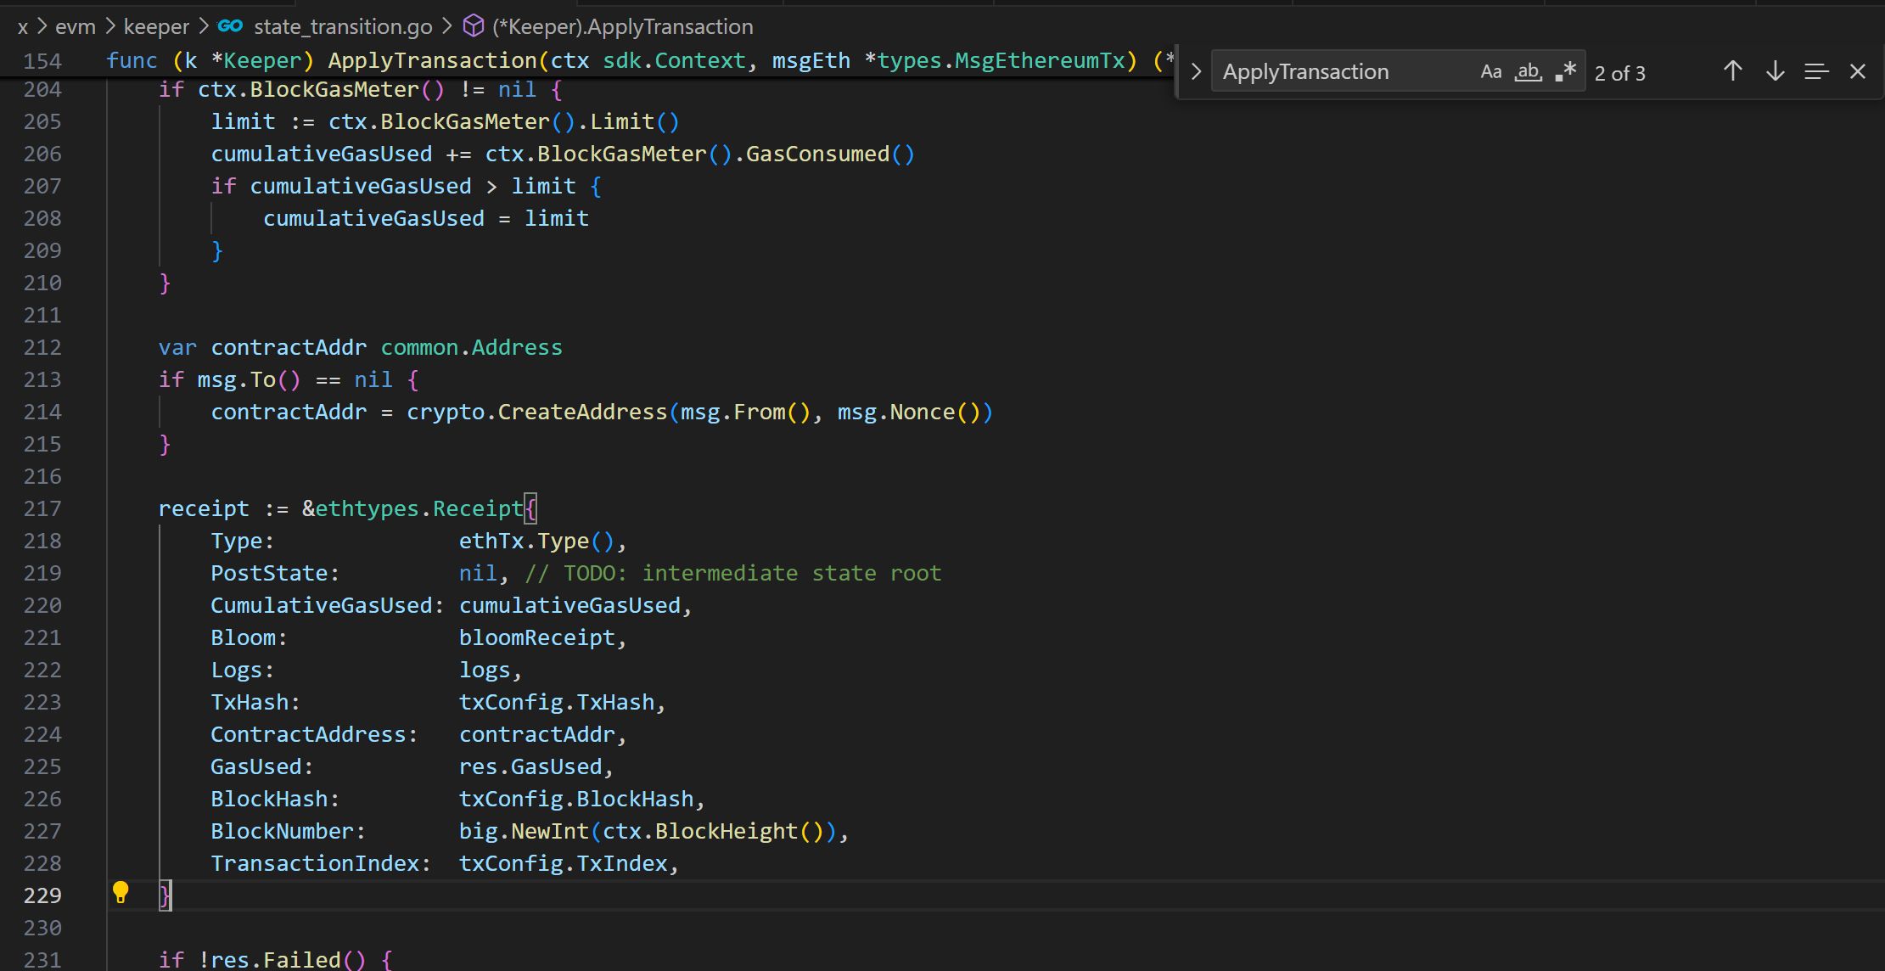Select 'evm' breadcrumb segment
This screenshot has width=1885, height=971.
(x=76, y=27)
